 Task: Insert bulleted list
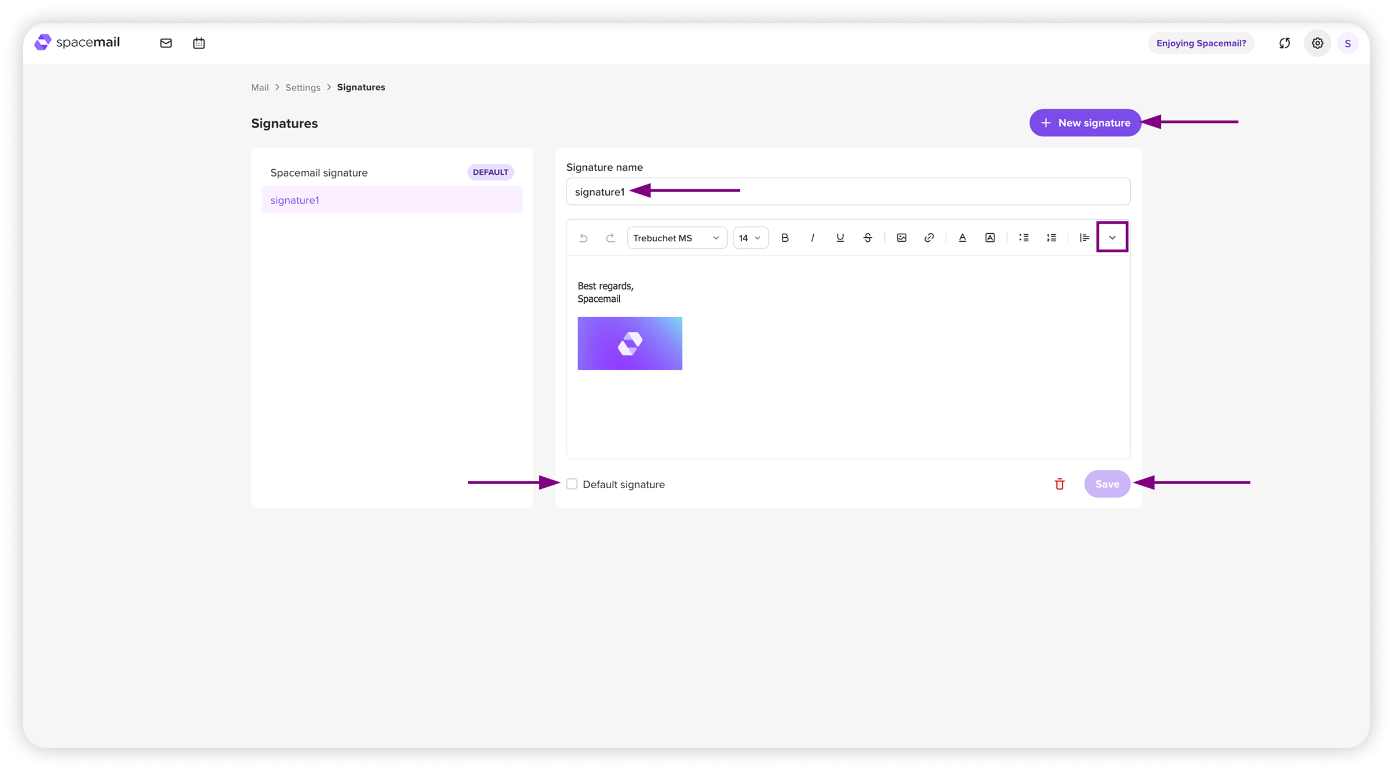pyautogui.click(x=1024, y=238)
